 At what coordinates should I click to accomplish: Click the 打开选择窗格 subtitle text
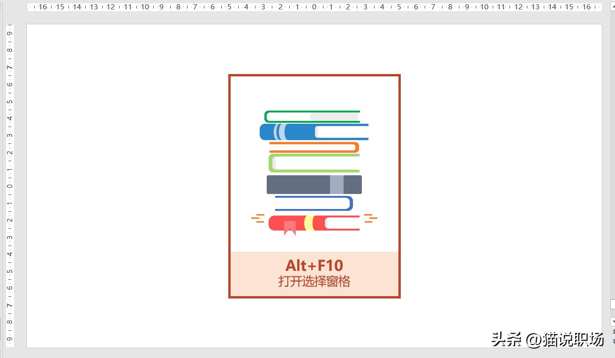point(314,282)
